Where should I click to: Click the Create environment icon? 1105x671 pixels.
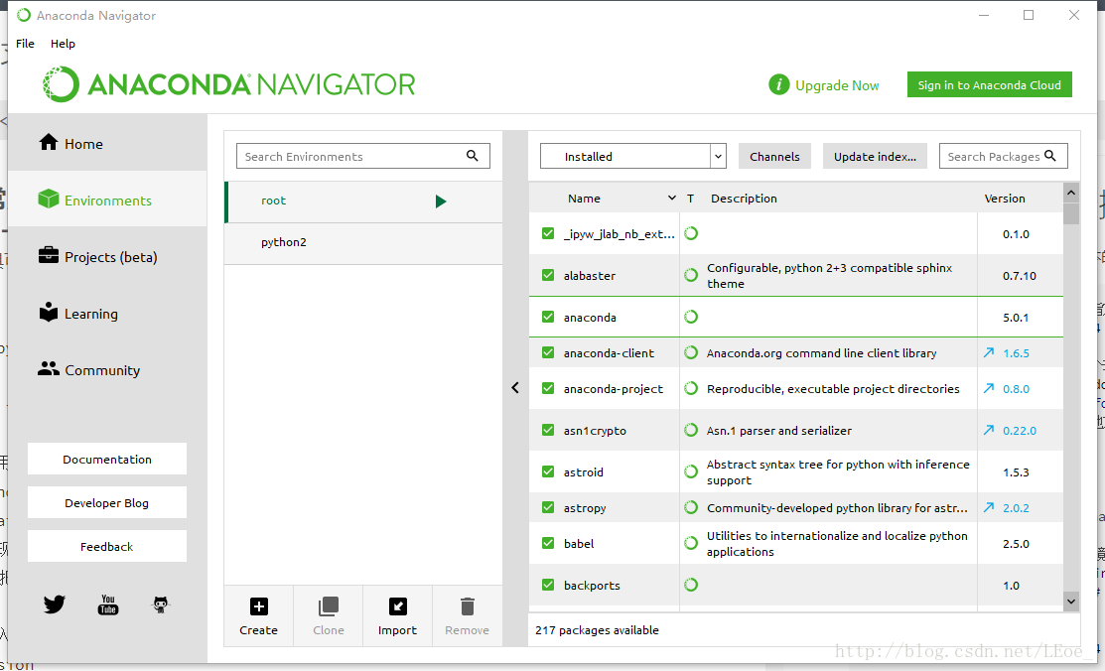[x=258, y=606]
